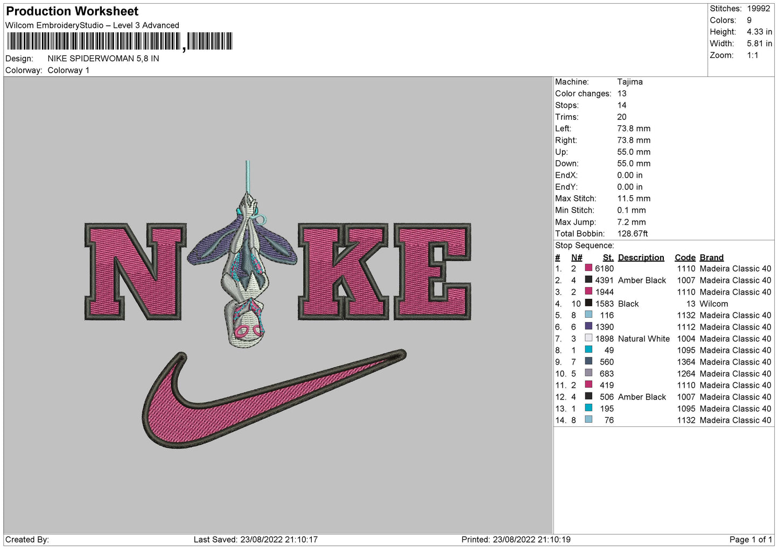Screen dimensions: 778x549
Task: Click the barcode under the worksheet title
Action: (120, 41)
